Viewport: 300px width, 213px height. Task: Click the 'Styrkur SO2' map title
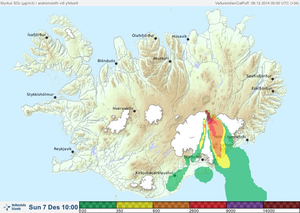point(39,3)
